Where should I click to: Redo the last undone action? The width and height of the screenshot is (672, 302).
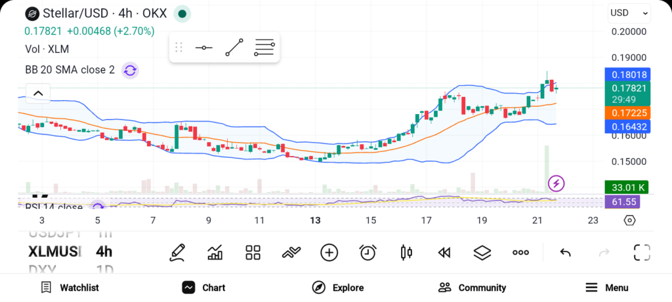[604, 253]
